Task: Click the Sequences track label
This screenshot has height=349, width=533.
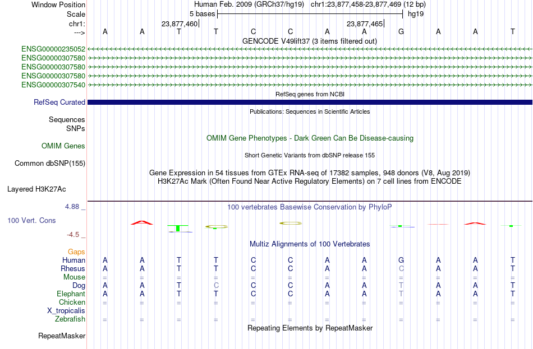Action: coord(67,119)
